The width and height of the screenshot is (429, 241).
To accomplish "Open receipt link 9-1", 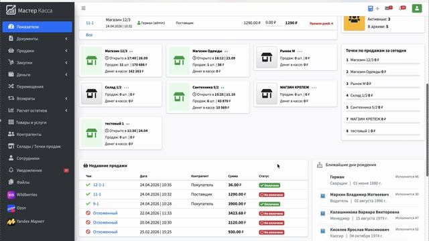I will pyautogui.click(x=96, y=204).
